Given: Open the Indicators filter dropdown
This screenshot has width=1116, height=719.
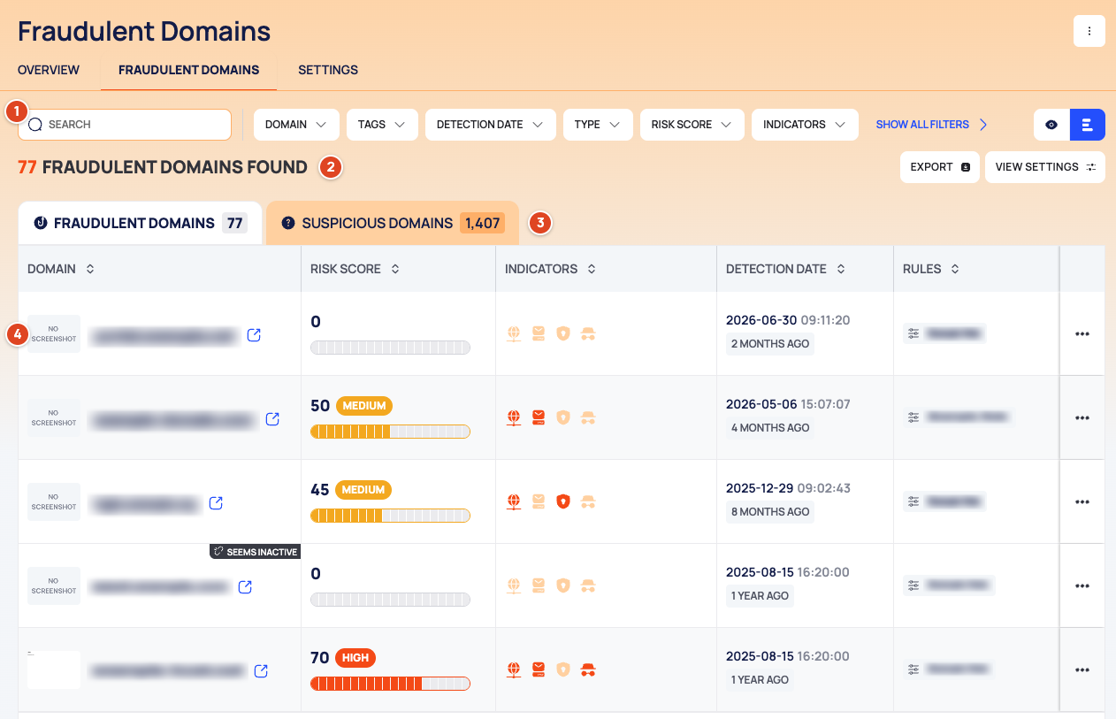Looking at the screenshot, I should [x=805, y=125].
